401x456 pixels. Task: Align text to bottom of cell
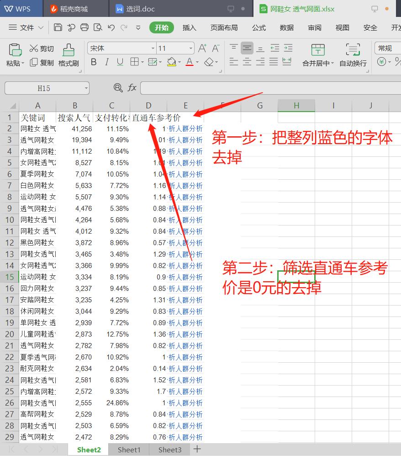point(260,48)
